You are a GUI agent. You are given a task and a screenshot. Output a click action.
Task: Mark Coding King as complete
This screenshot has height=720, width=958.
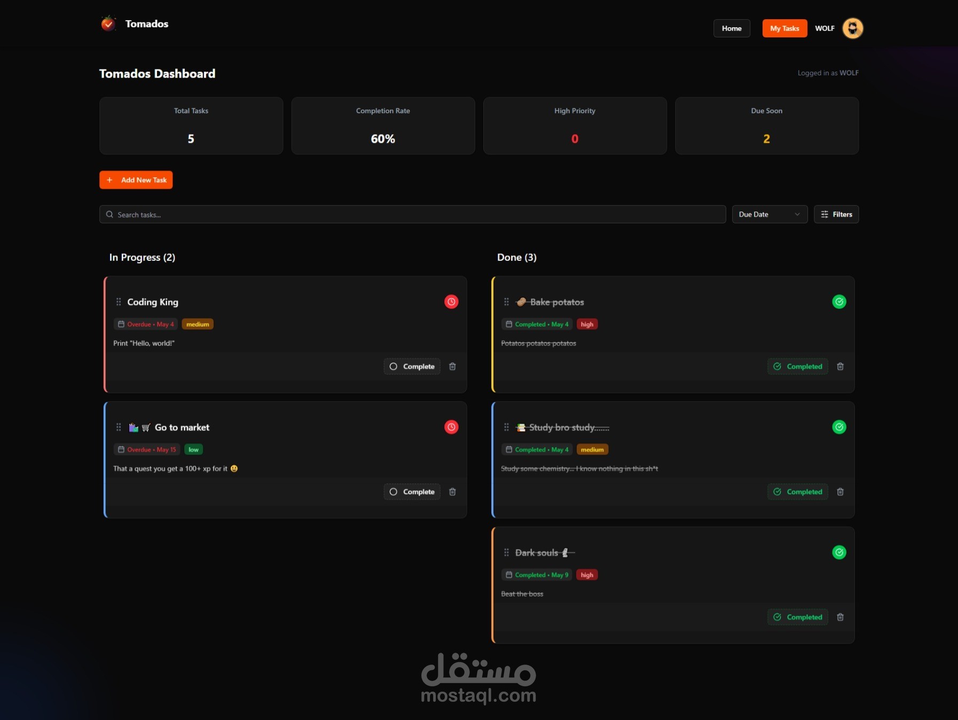pos(412,366)
